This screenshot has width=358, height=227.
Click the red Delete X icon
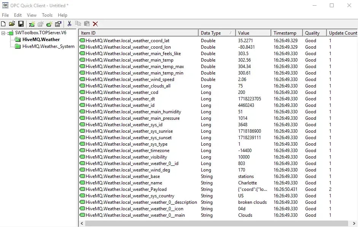[95, 23]
